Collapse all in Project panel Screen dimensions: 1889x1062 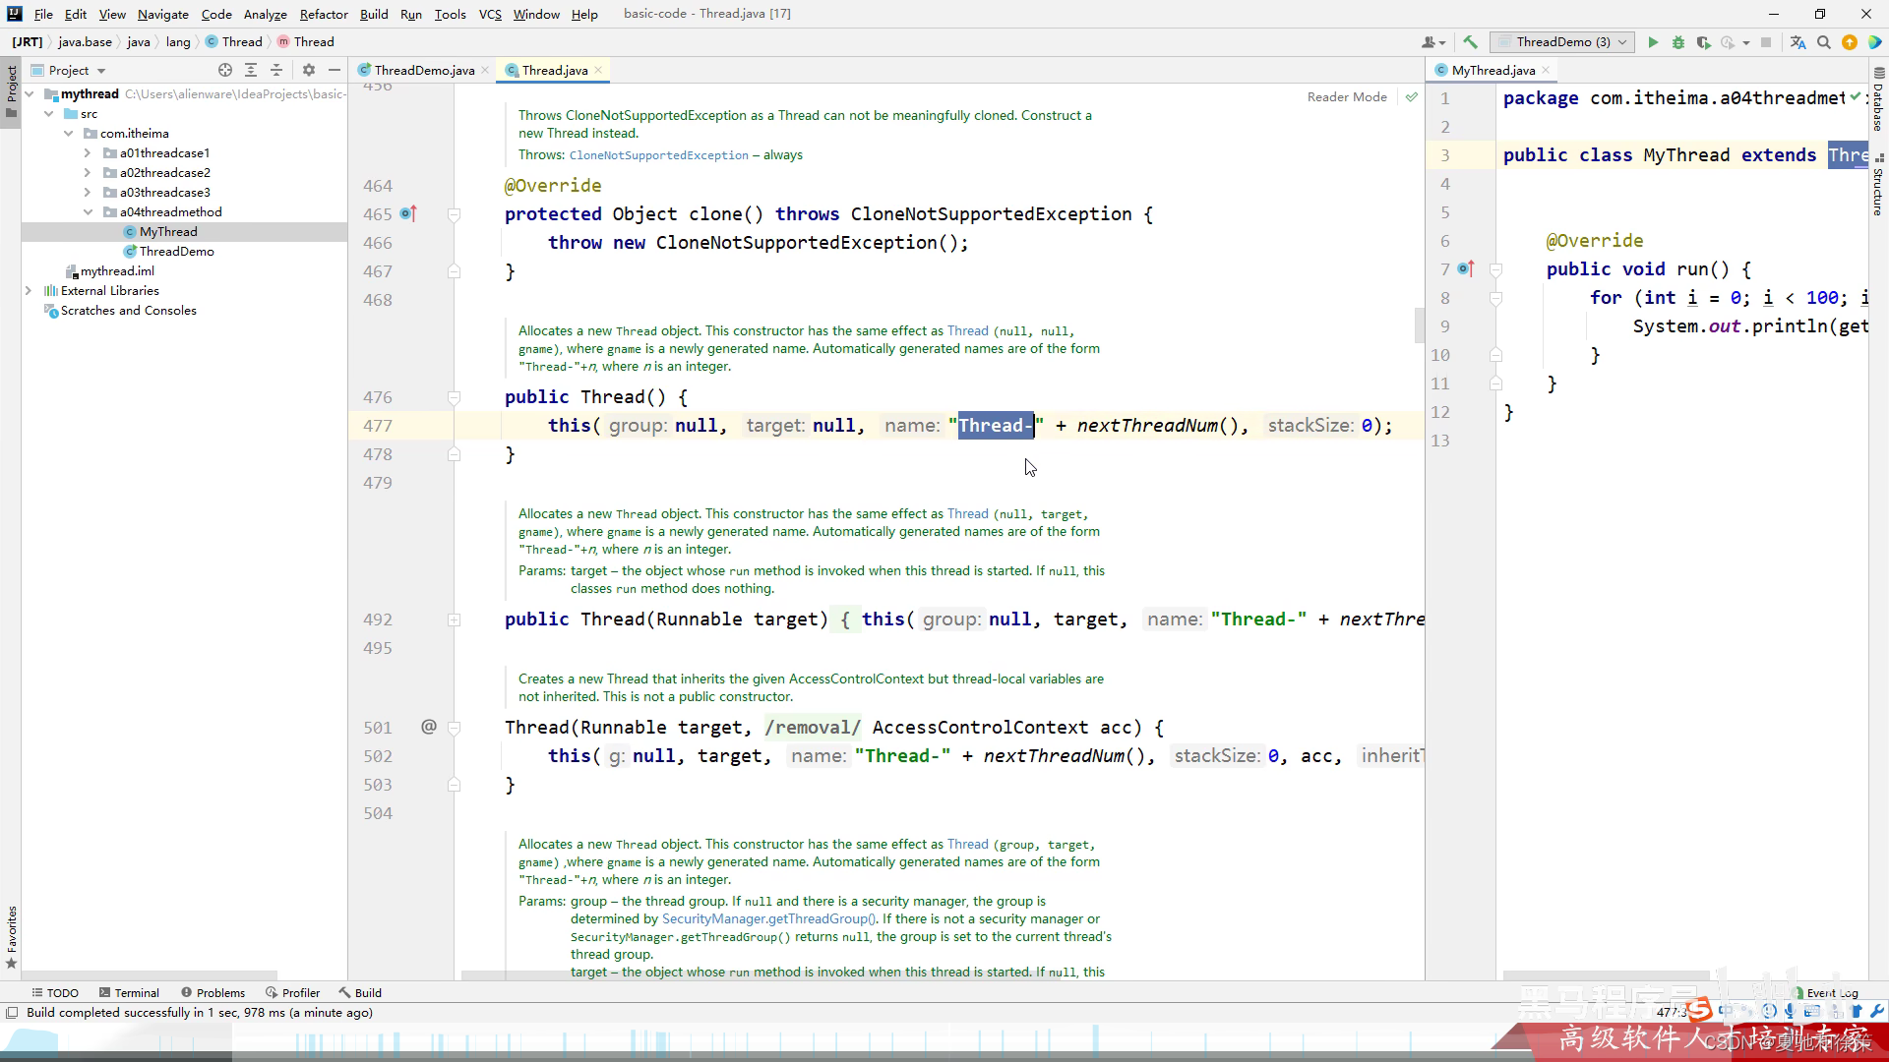(x=276, y=70)
